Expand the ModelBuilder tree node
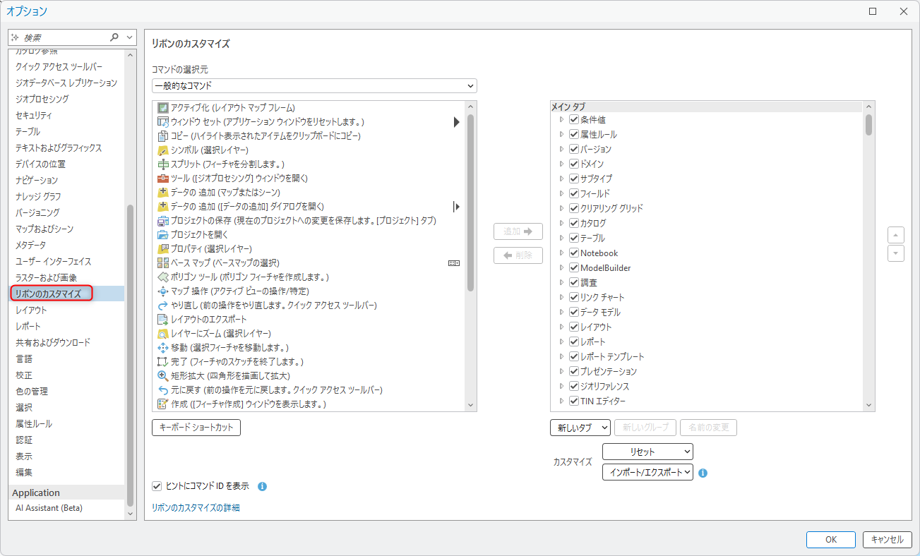The image size is (920, 556). pos(562,268)
